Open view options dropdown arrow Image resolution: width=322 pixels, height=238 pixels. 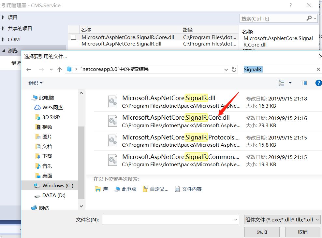click(x=290, y=83)
